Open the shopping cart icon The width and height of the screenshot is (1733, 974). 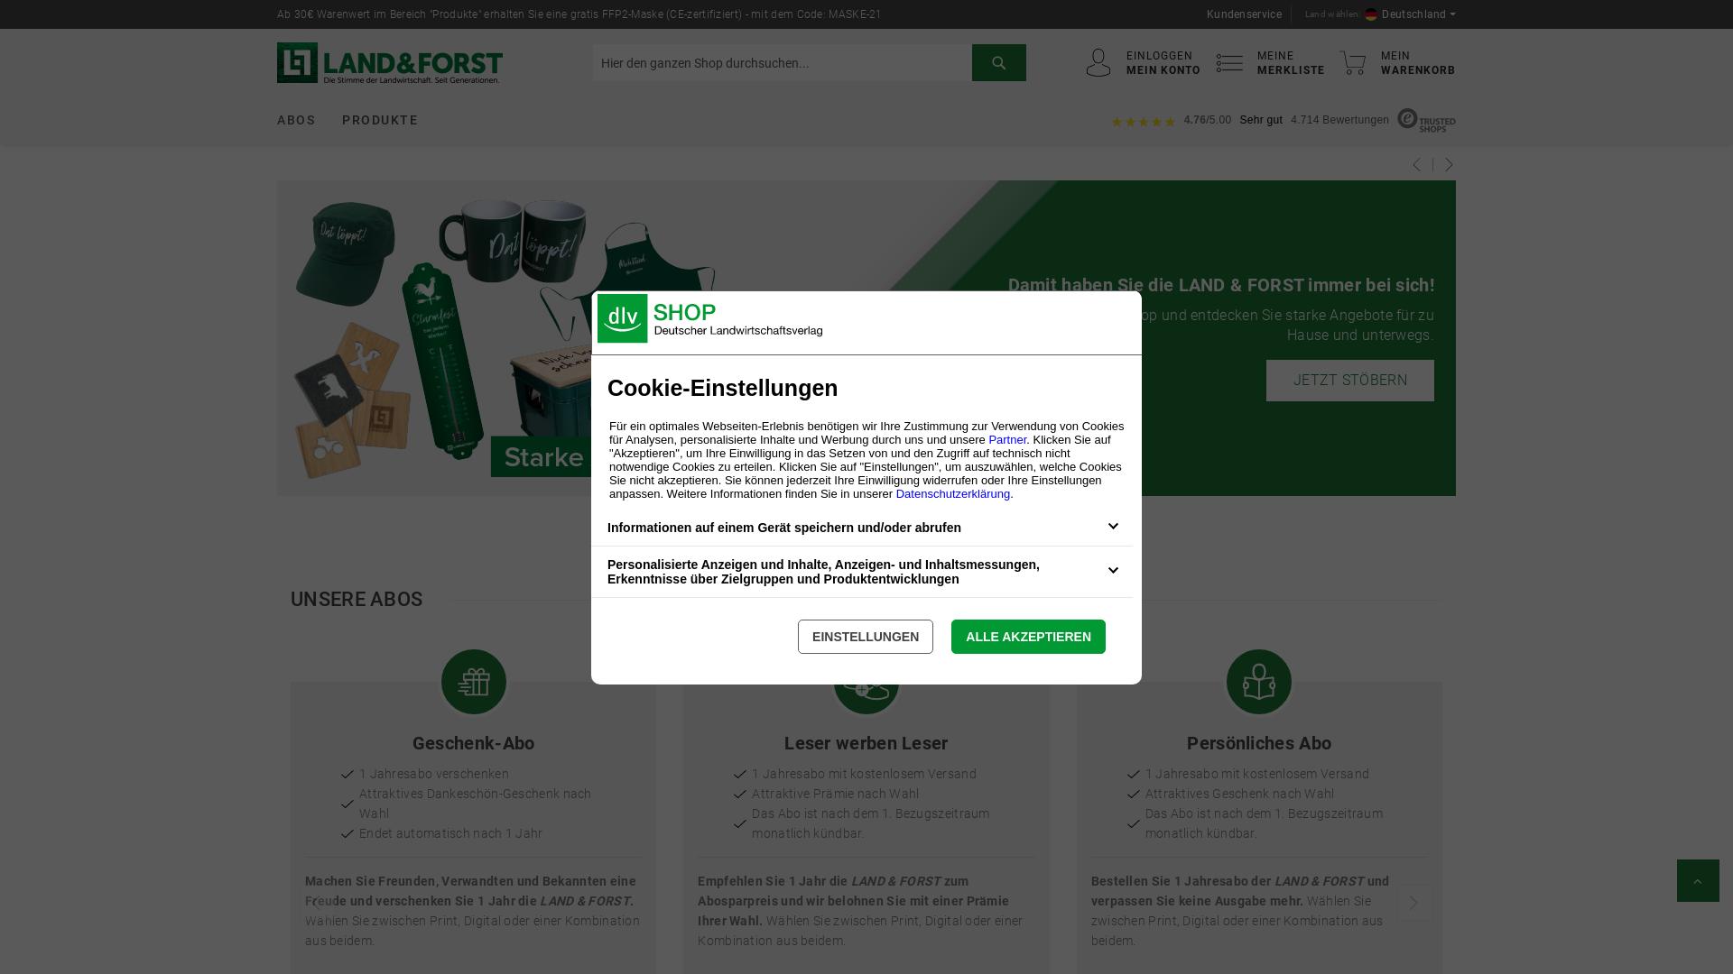1353,62
